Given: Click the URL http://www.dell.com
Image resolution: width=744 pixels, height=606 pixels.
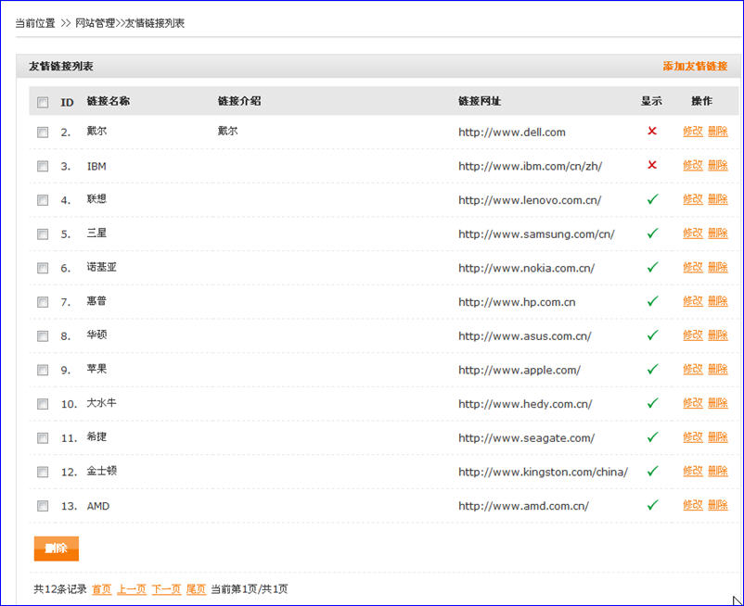Looking at the screenshot, I should (x=512, y=133).
